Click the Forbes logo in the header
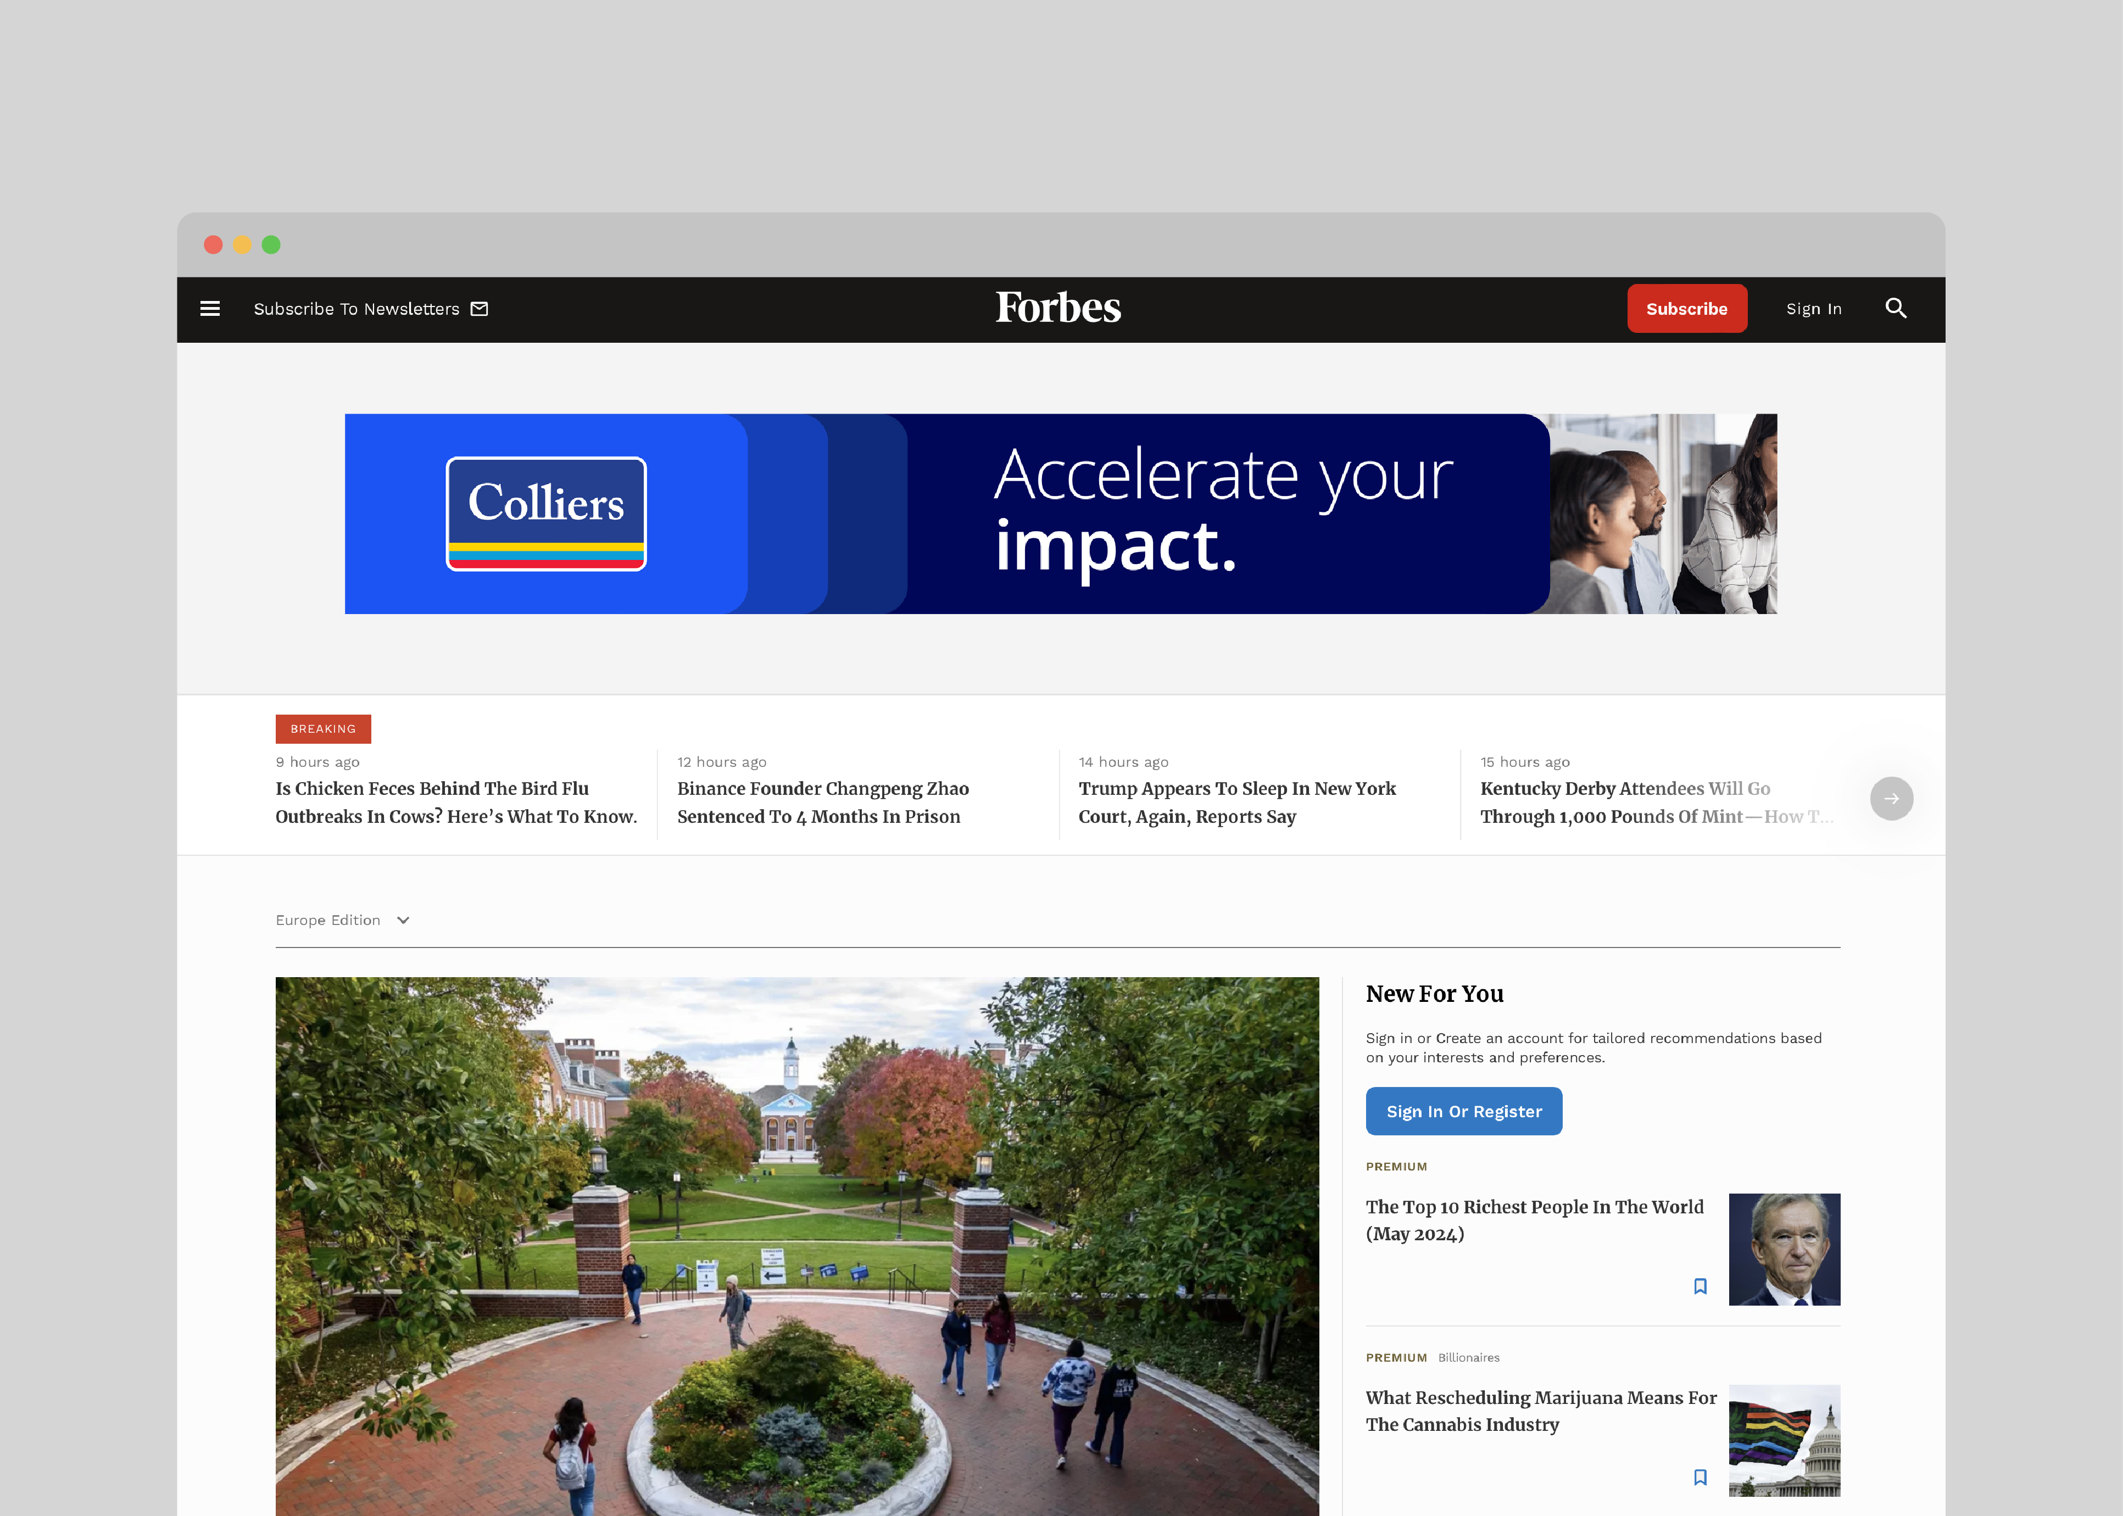 [x=1058, y=307]
